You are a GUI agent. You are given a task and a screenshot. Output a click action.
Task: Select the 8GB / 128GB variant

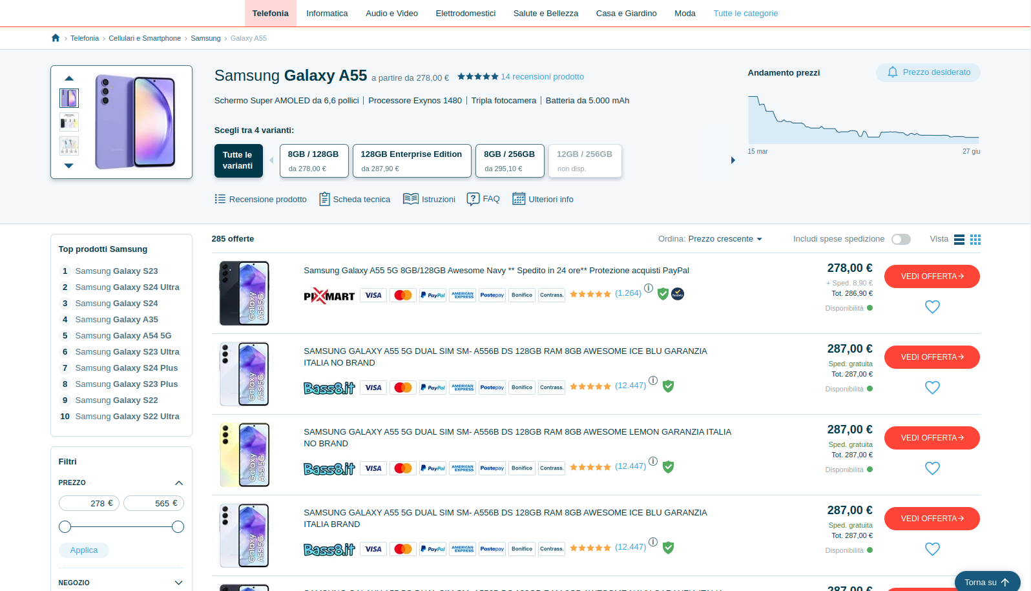pos(313,161)
